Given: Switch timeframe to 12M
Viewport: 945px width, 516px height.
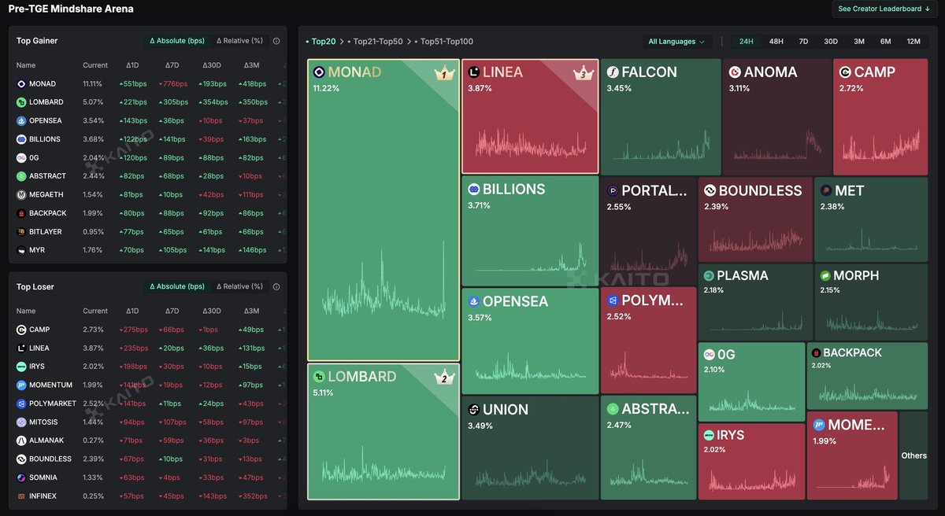Looking at the screenshot, I should 913,42.
